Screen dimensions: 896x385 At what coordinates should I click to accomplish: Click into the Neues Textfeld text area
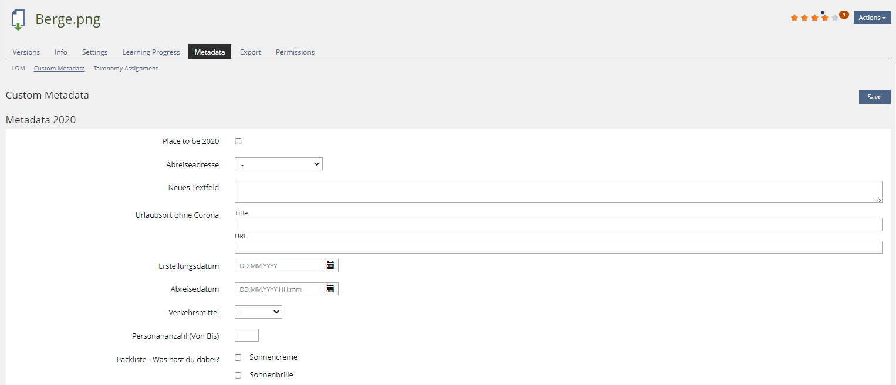pyautogui.click(x=558, y=192)
